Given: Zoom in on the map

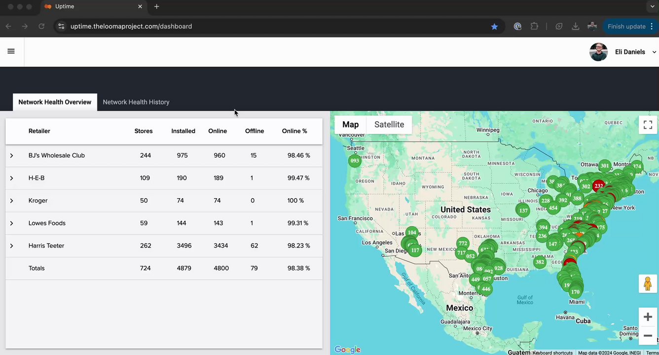Looking at the screenshot, I should (x=648, y=317).
